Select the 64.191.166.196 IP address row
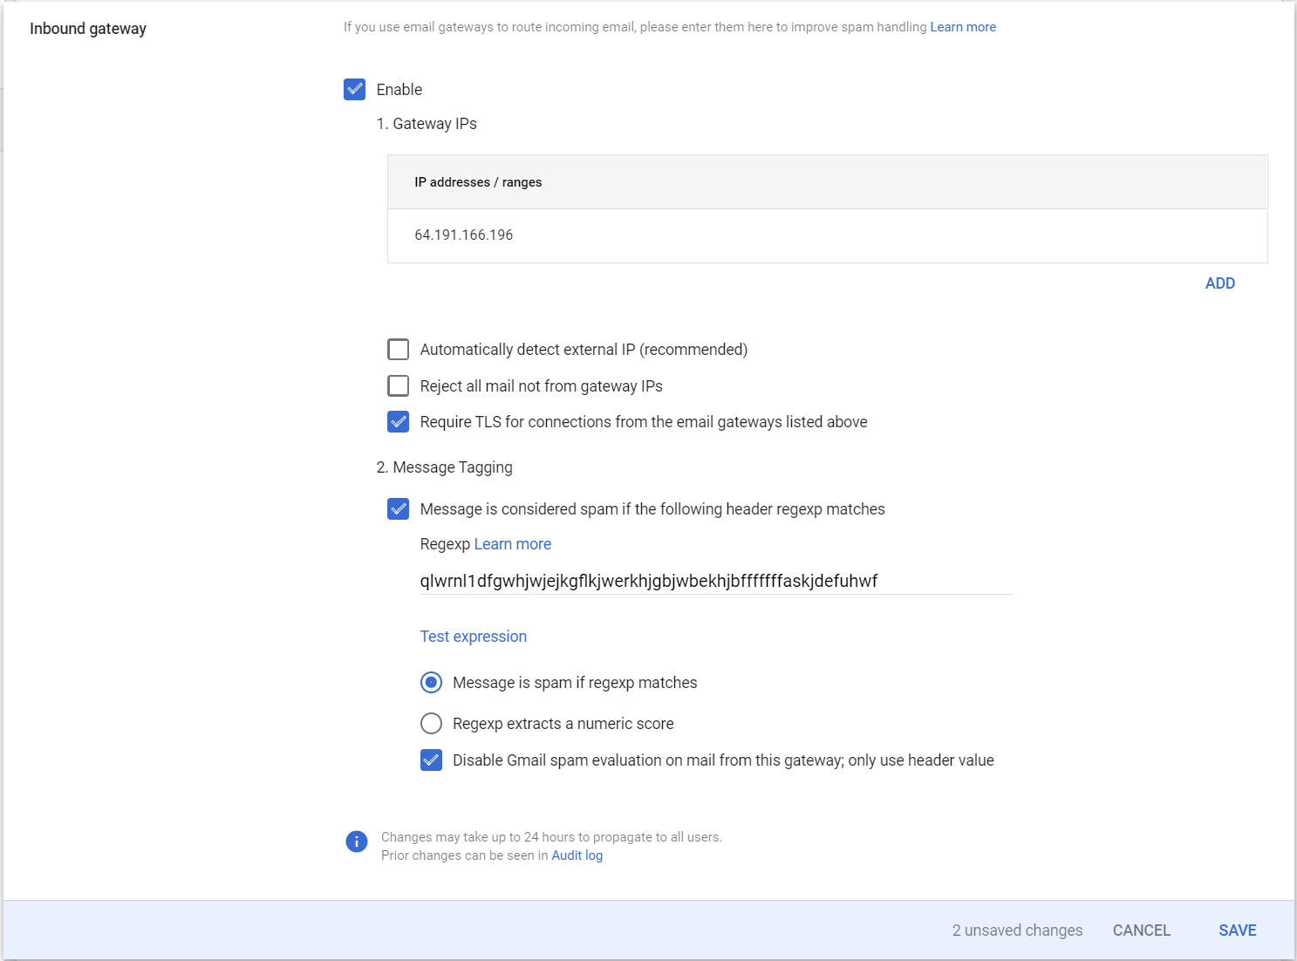Image resolution: width=1297 pixels, height=961 pixels. (x=464, y=235)
